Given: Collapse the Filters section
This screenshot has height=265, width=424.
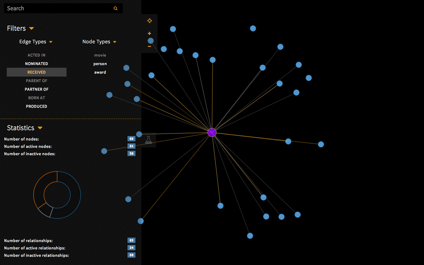Looking at the screenshot, I should pos(32,28).
